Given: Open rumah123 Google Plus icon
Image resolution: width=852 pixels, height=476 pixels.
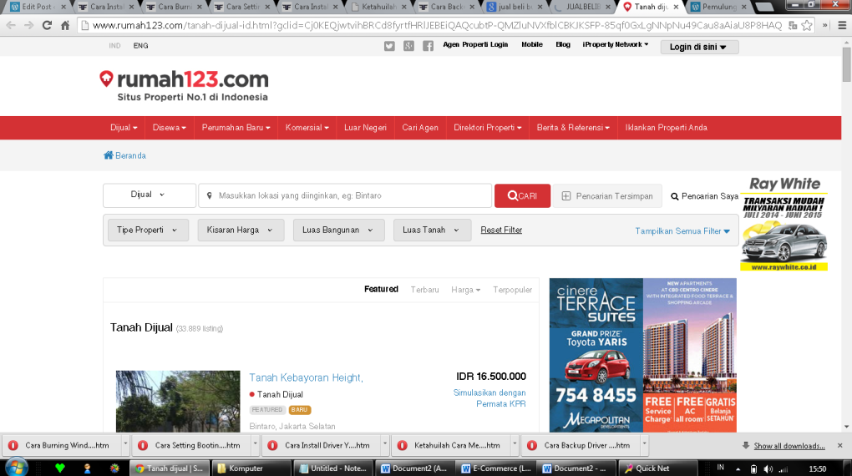Looking at the screenshot, I should coord(408,46).
